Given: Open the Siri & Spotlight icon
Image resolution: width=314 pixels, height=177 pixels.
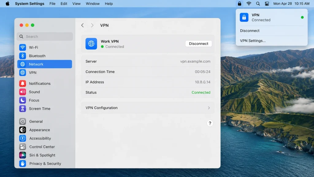Looking at the screenshot, I should tap(23, 155).
